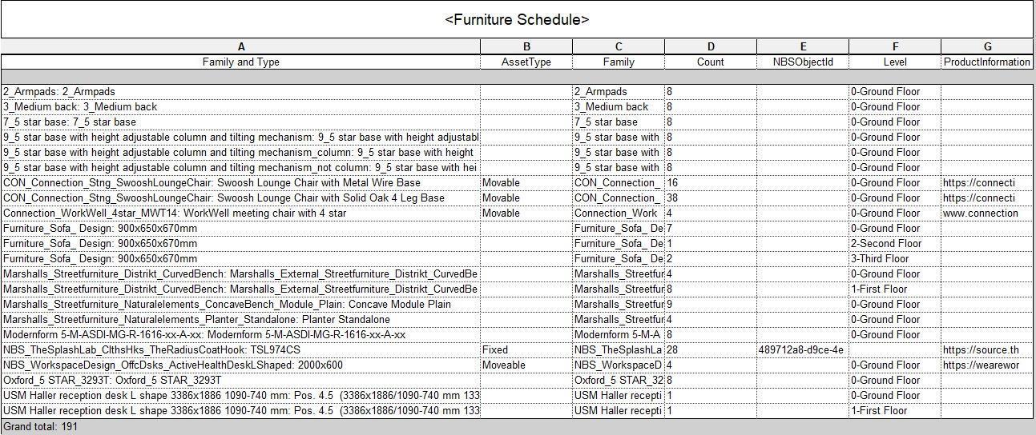Image resolution: width=1036 pixels, height=435 pixels.
Task: Click the NBSObjectId column heading
Action: [x=803, y=62]
